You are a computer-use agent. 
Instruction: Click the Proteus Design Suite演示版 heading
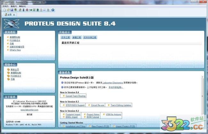click(77, 78)
